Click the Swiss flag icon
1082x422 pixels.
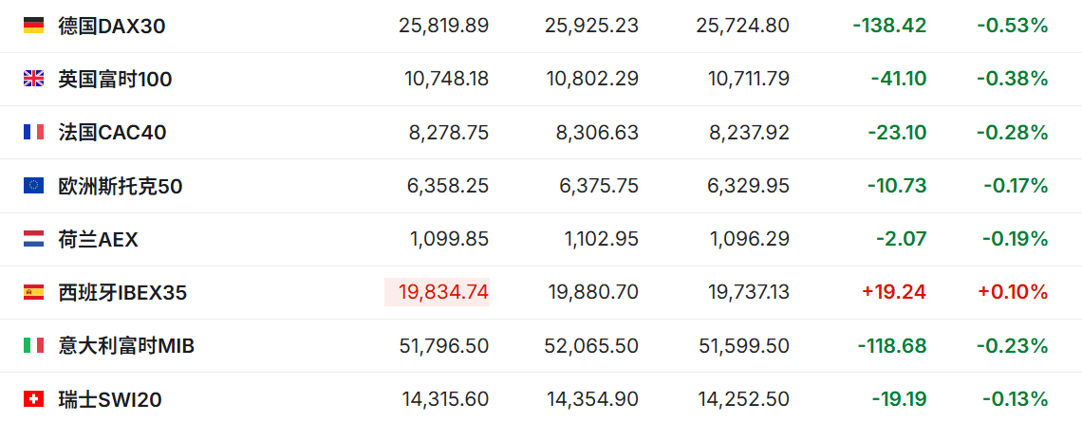click(34, 398)
